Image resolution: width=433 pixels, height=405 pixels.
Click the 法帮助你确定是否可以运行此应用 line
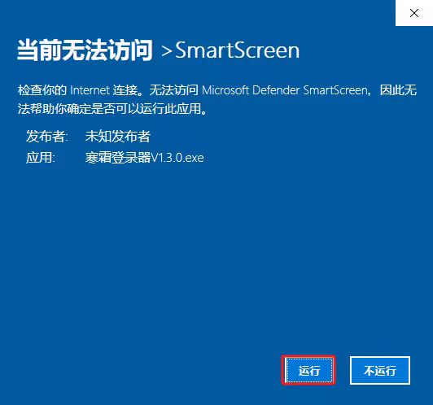(x=109, y=109)
